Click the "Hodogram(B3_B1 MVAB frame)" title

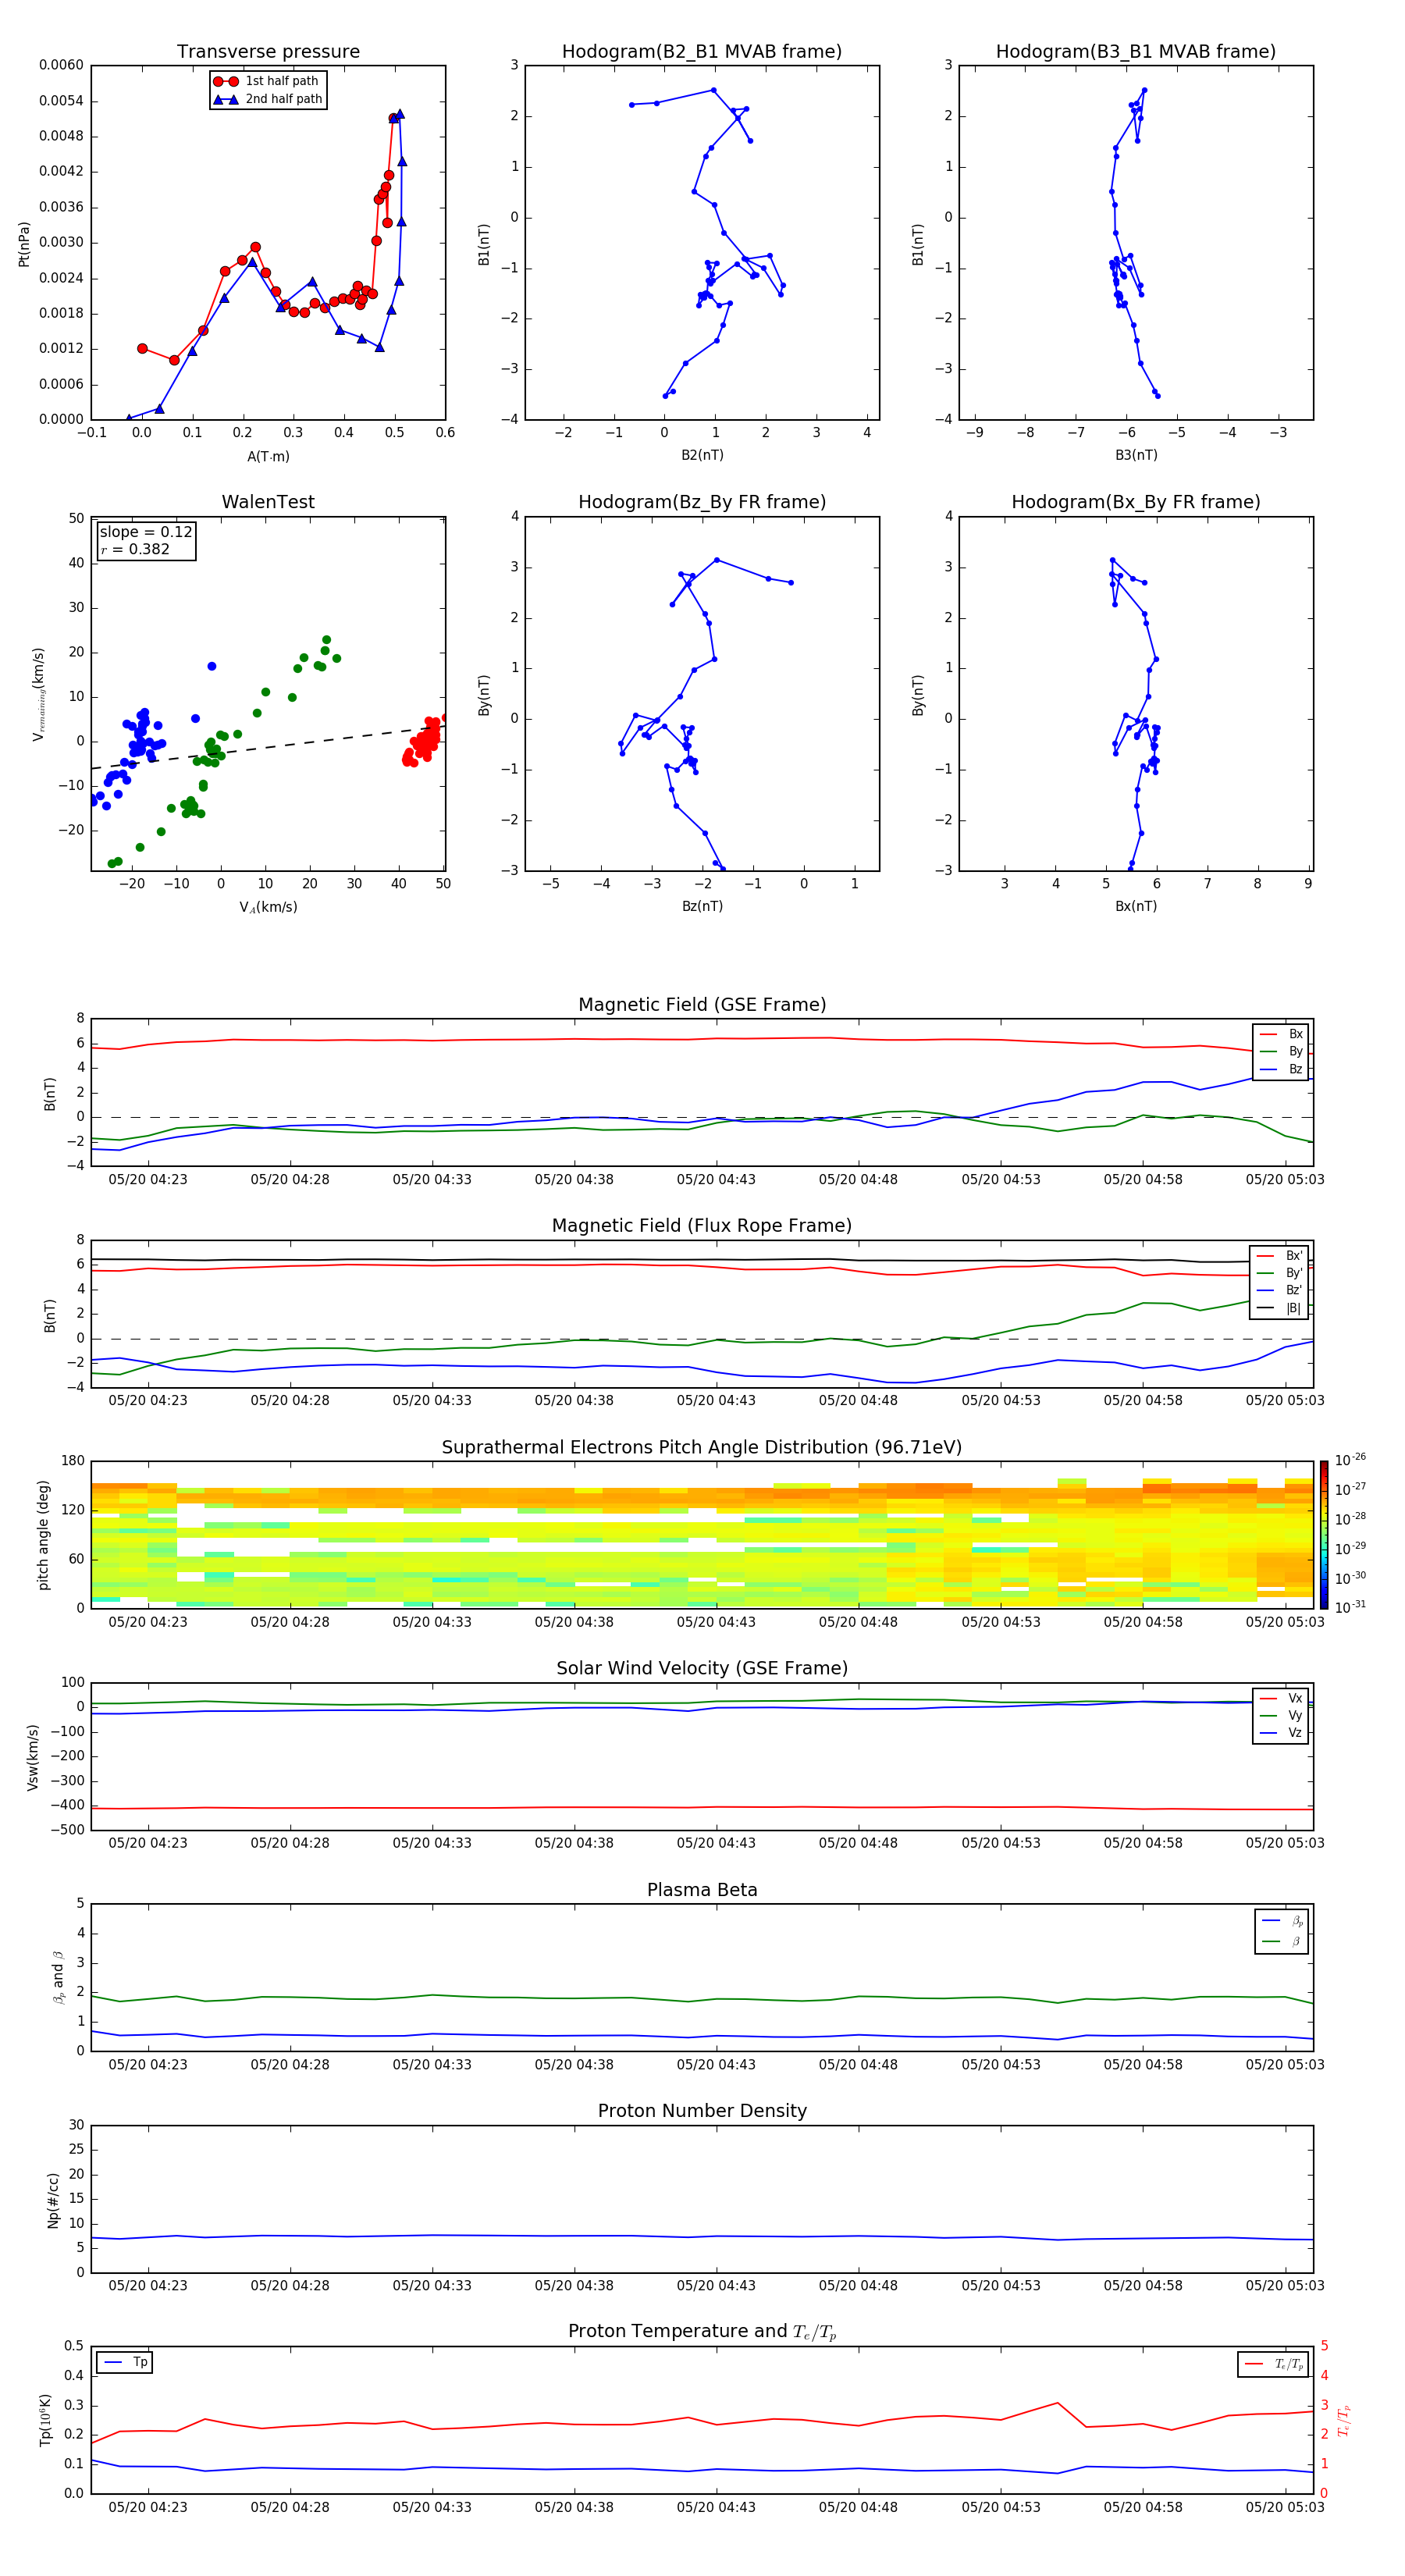click(x=1136, y=51)
